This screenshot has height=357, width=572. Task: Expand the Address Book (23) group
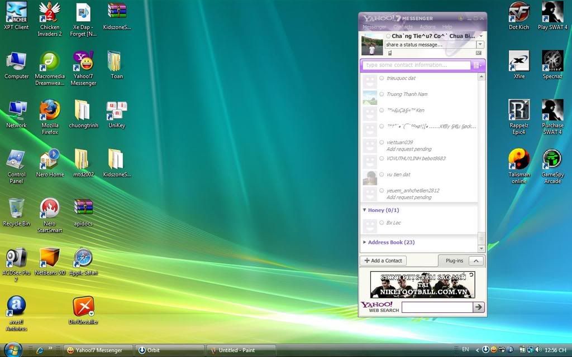[364, 242]
